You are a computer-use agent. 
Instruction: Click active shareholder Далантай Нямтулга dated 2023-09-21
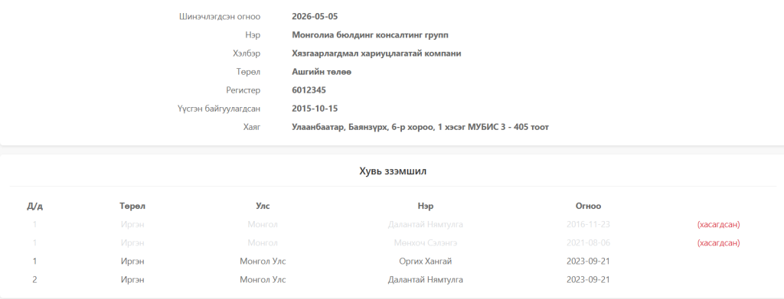(426, 280)
